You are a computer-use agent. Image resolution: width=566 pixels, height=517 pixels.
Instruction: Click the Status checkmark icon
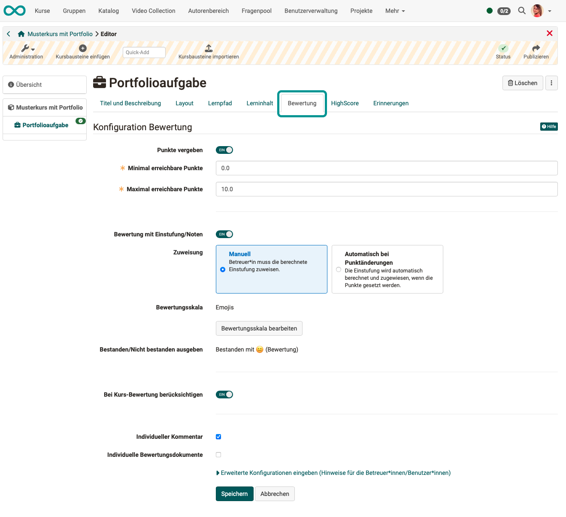[503, 49]
